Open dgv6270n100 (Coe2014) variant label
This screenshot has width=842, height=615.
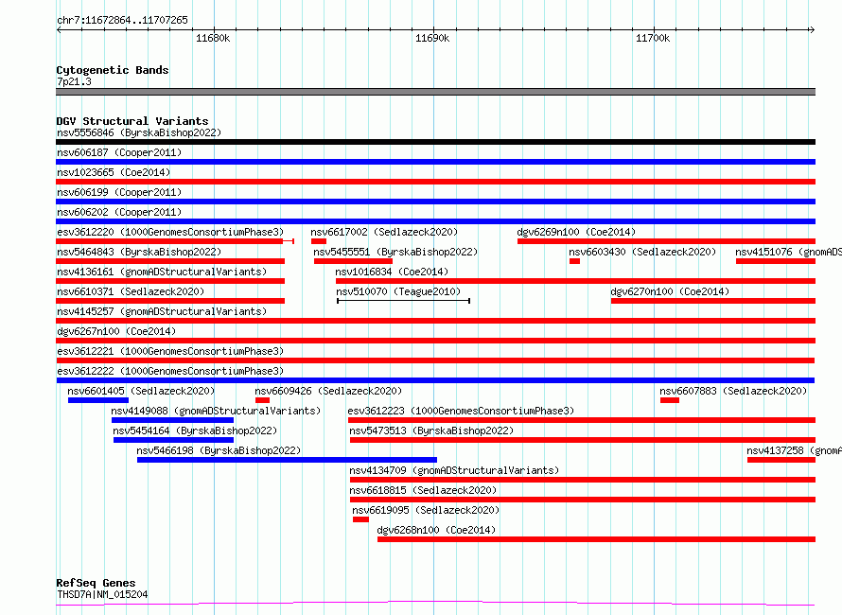(x=670, y=291)
